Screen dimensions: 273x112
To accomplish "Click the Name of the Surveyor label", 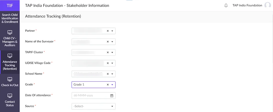I will (x=39, y=41).
